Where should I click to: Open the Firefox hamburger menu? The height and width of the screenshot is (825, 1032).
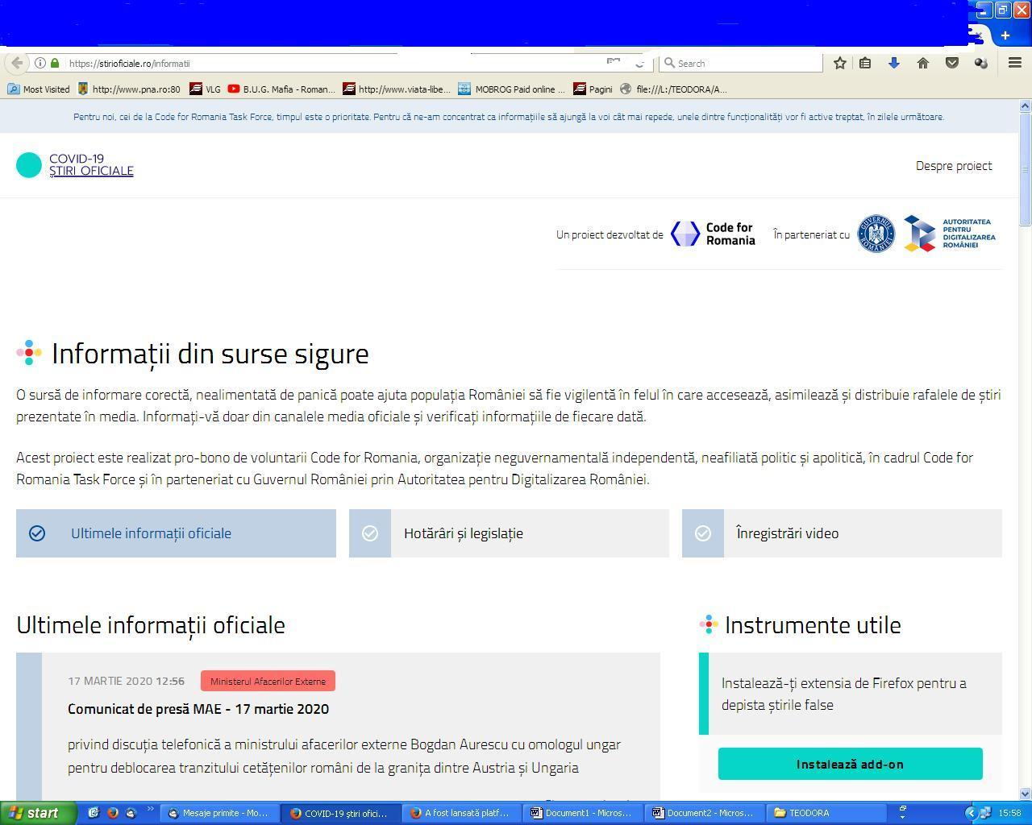pos(1014,63)
